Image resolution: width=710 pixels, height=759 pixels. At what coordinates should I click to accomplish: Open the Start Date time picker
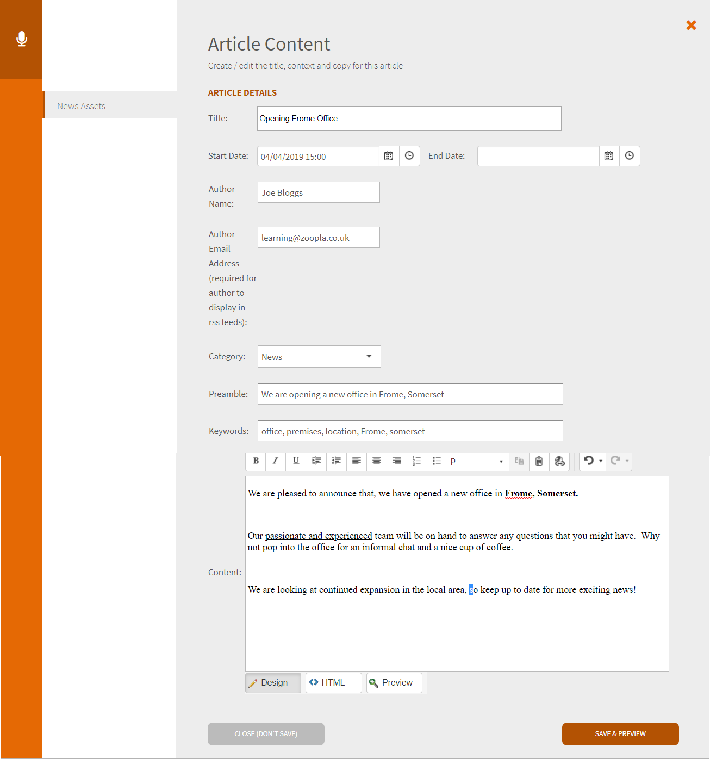tap(409, 156)
